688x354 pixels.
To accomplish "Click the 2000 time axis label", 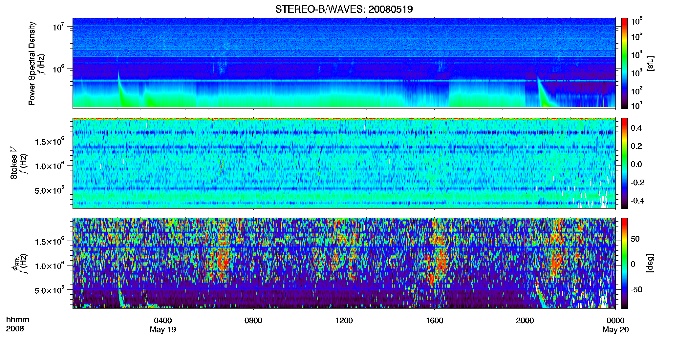I will tap(525, 321).
